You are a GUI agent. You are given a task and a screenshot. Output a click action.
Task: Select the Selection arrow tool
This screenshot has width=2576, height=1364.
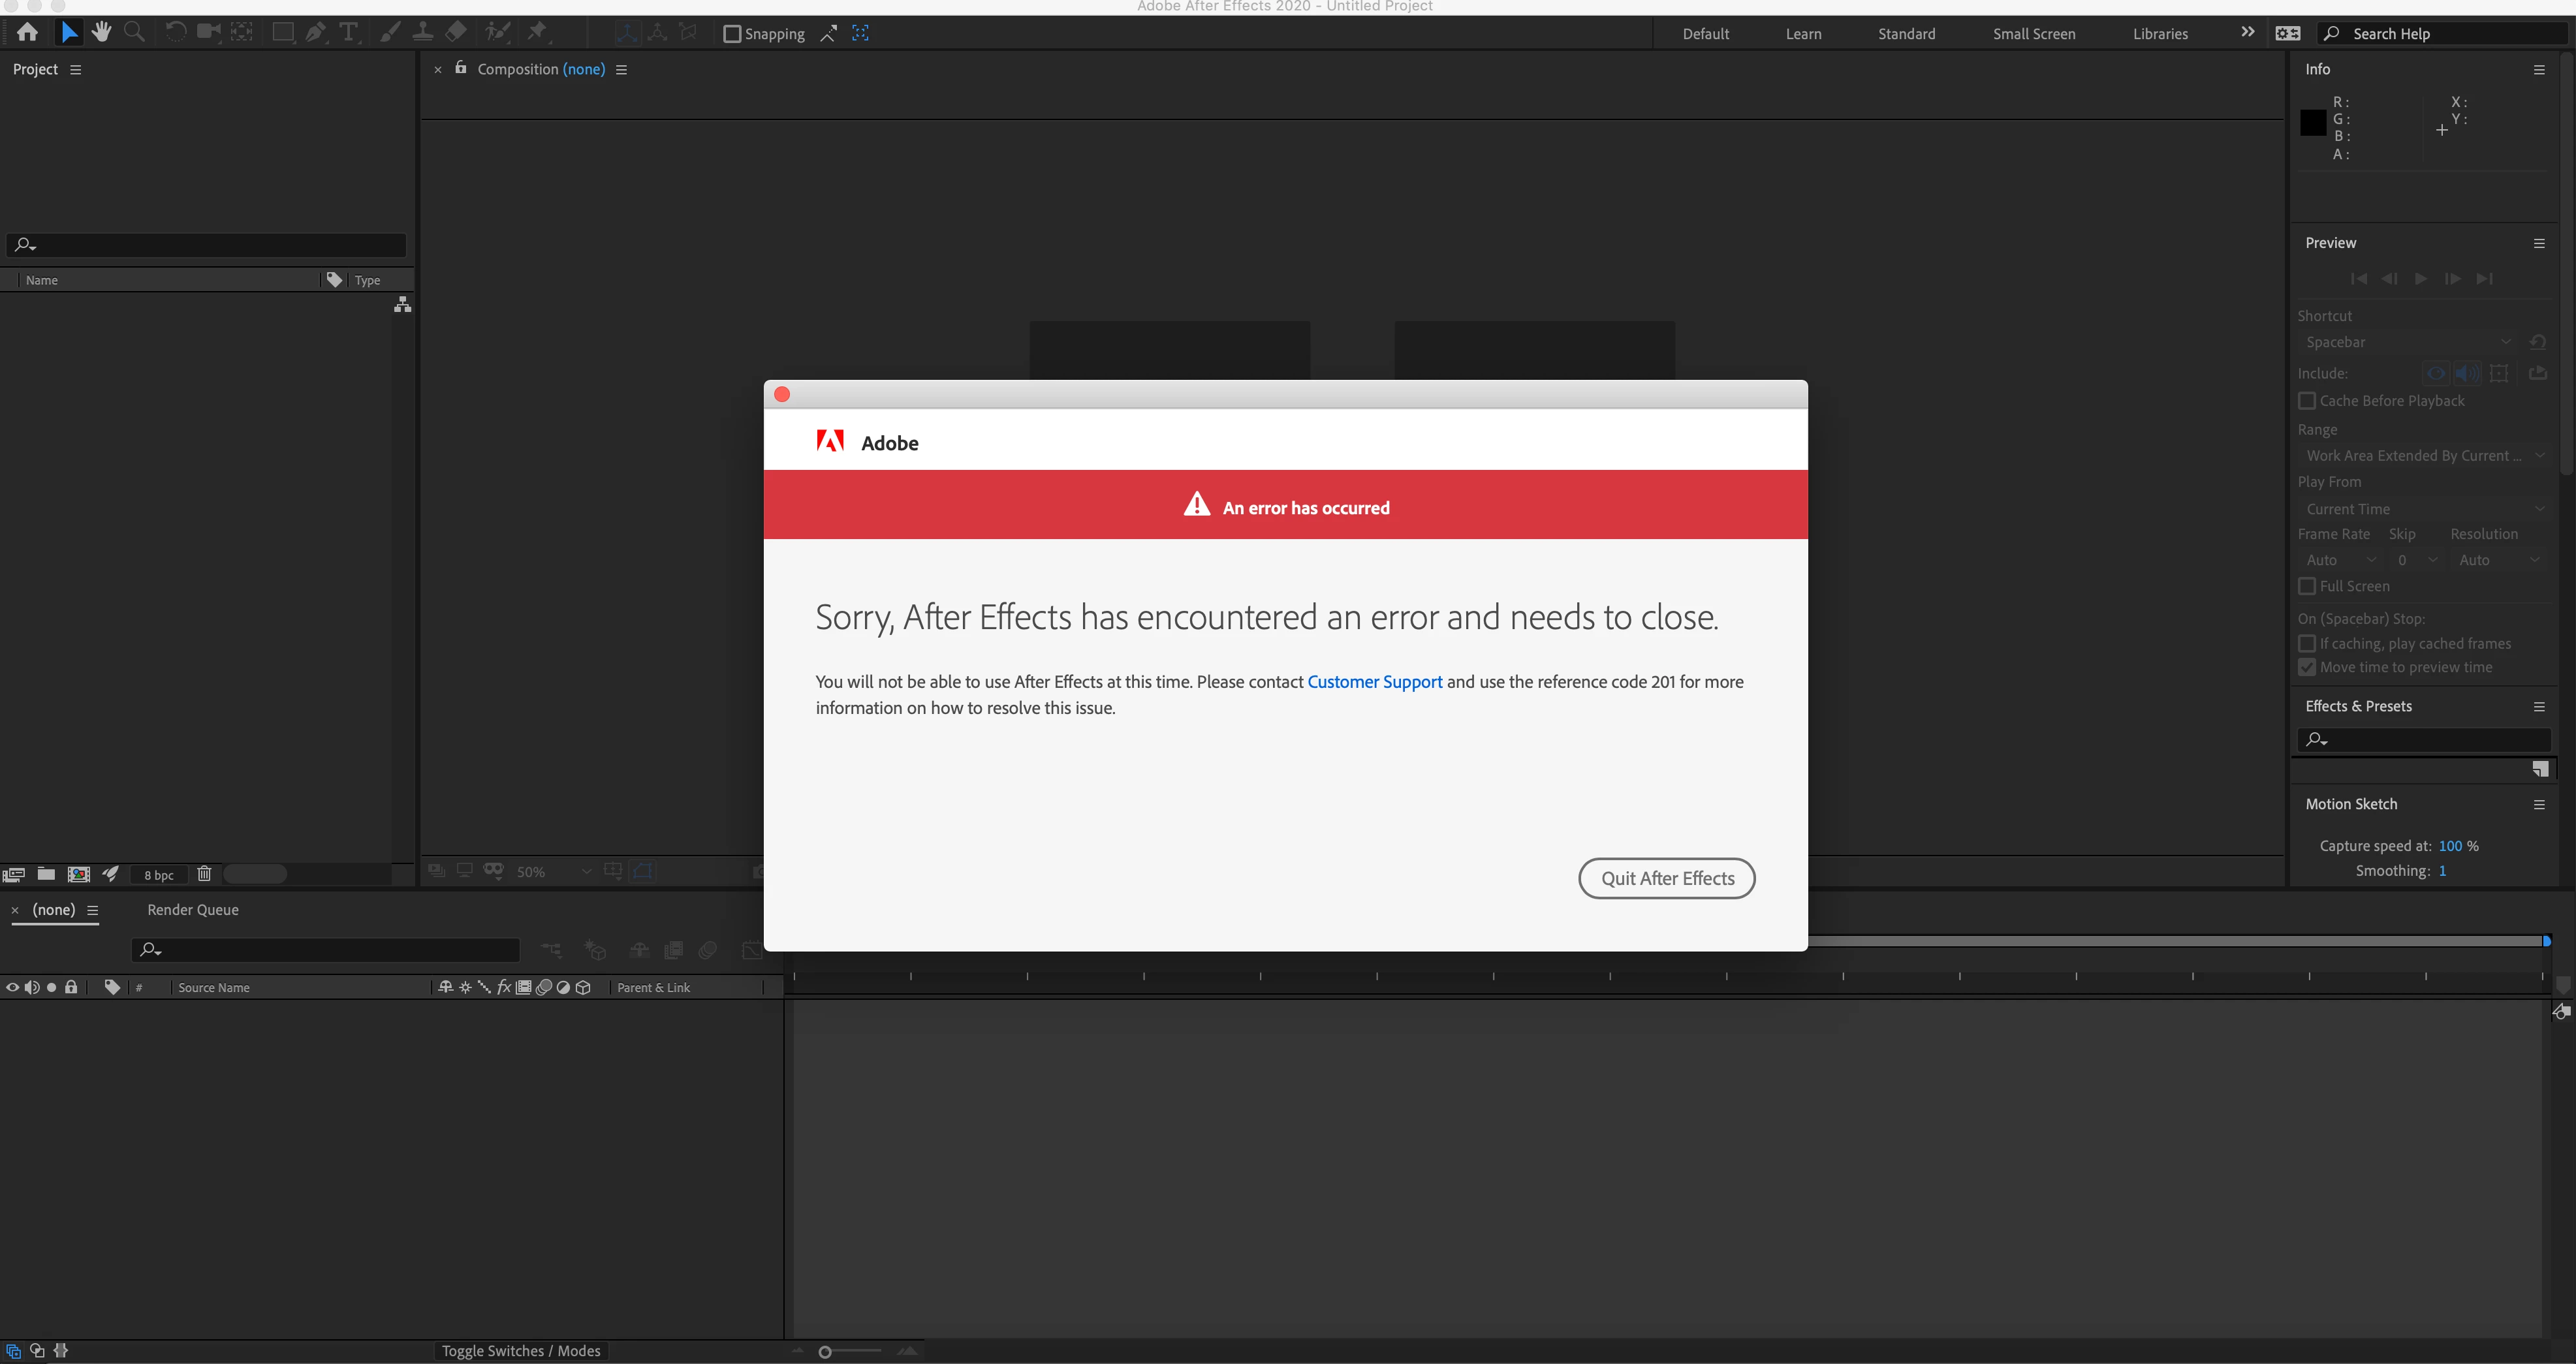pyautogui.click(x=68, y=32)
